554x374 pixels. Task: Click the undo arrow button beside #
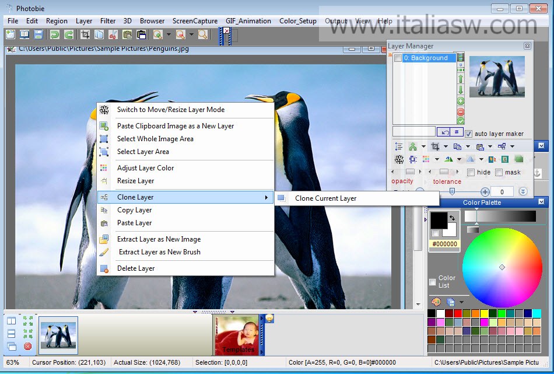coord(444,132)
